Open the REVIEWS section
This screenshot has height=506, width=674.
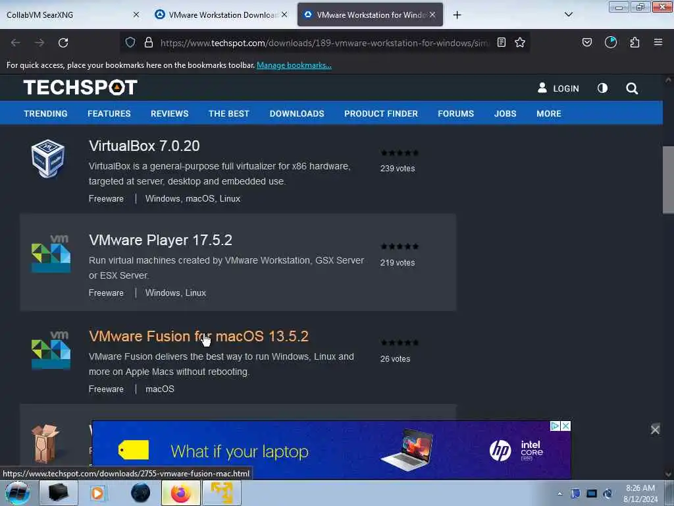point(169,113)
